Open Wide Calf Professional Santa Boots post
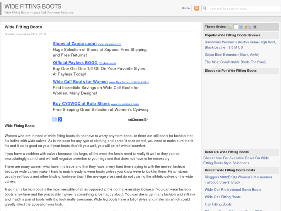Image resolution: width=281 pixels, height=211 pixels. point(233,190)
